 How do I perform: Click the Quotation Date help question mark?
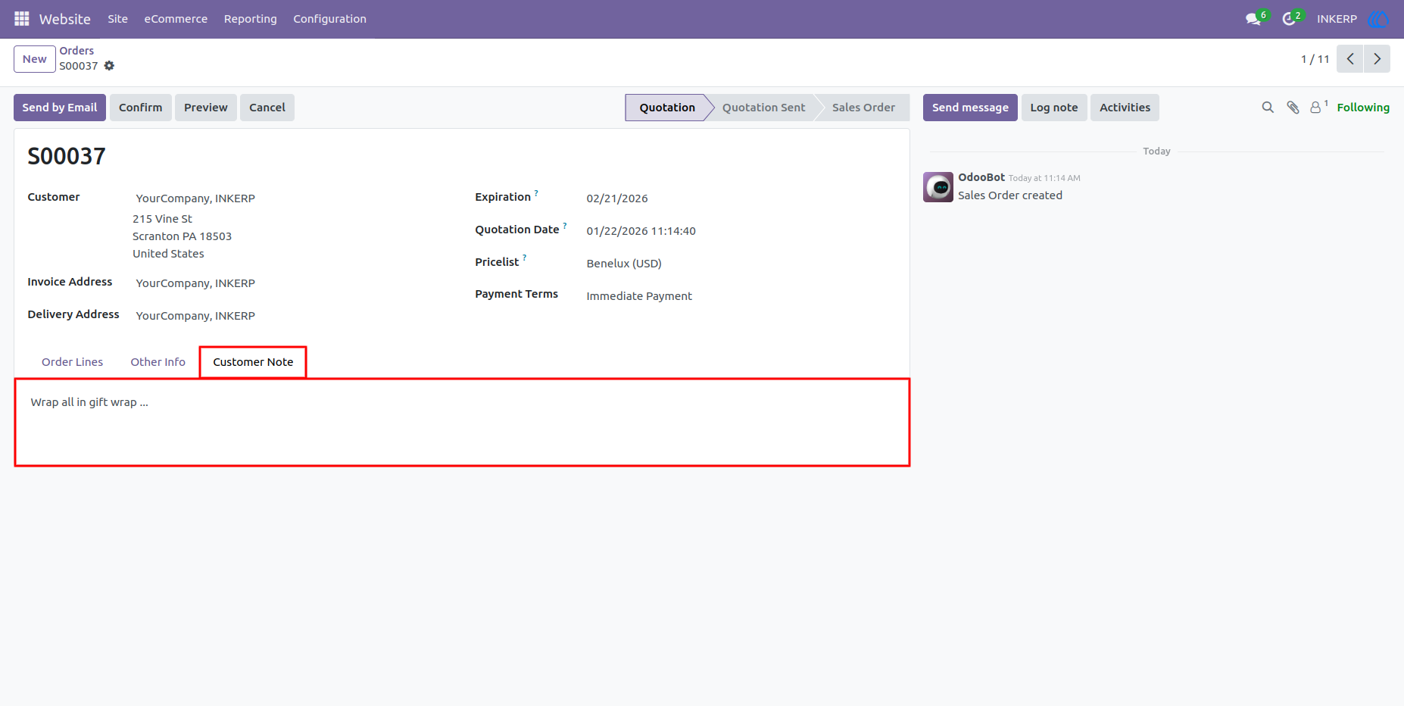(565, 226)
